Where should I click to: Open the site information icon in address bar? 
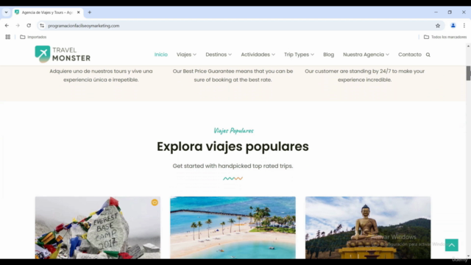(x=42, y=26)
